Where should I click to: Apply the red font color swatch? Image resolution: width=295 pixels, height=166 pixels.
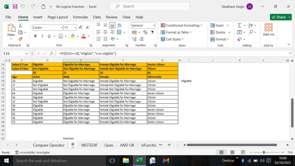pyautogui.click(x=84, y=36)
